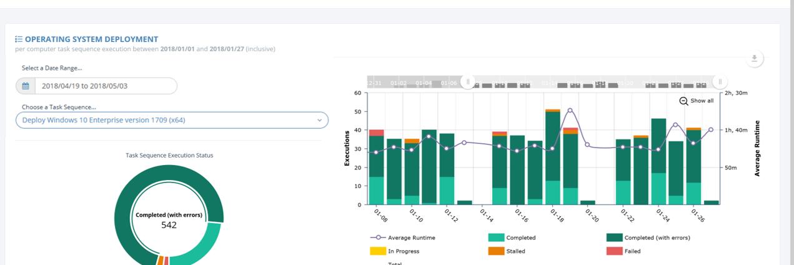794x265 pixels.
Task: Click the calendar icon in the date range field
Action: coord(26,86)
